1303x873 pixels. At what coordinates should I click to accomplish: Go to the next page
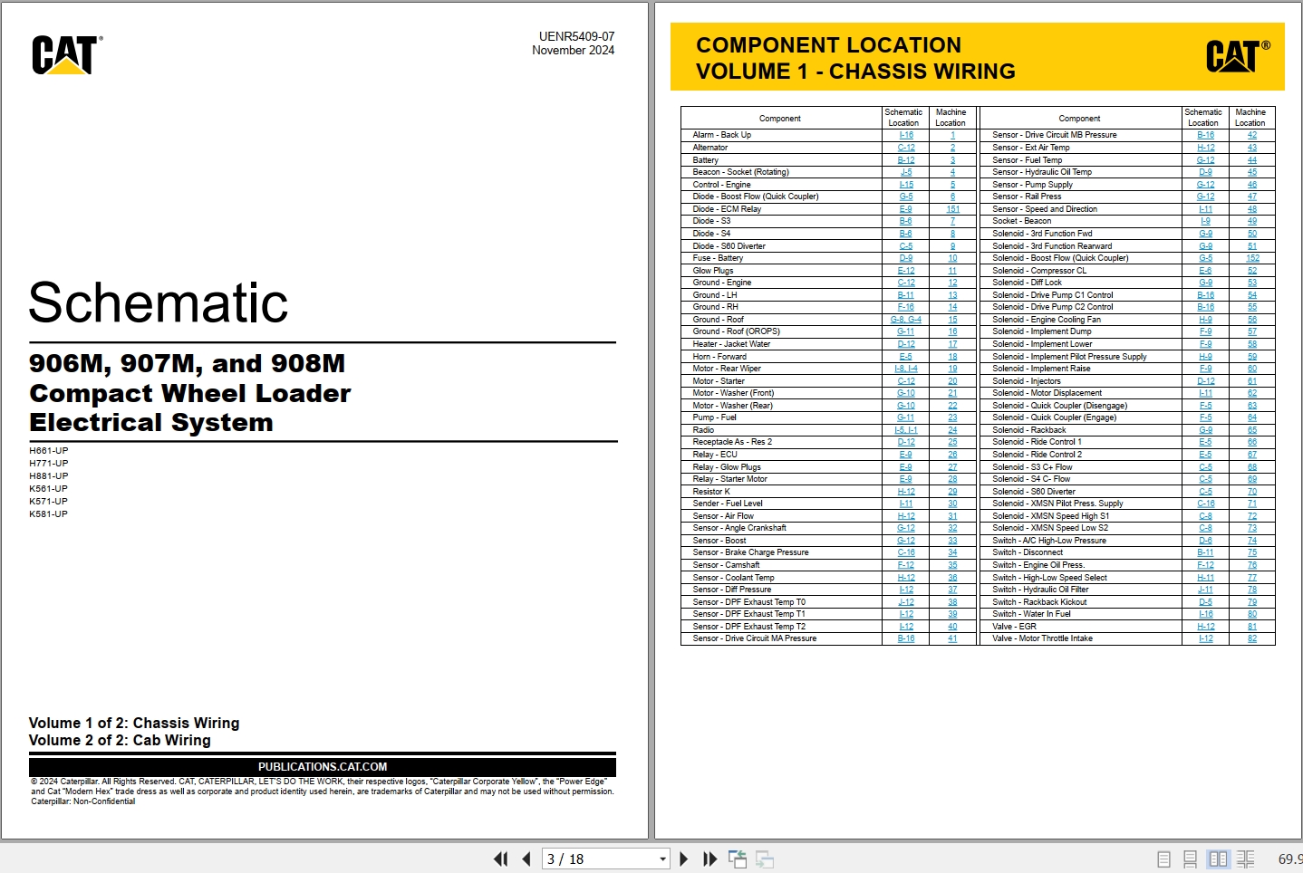684,859
